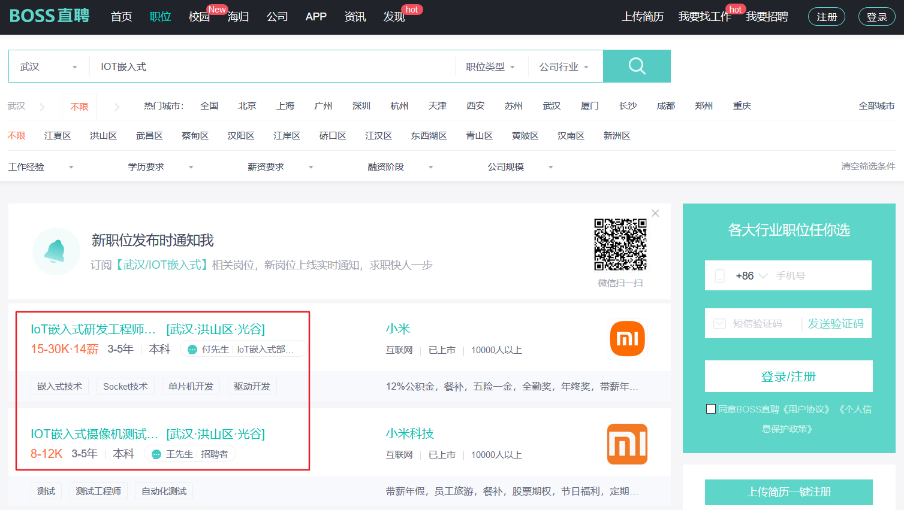Viewport: 904px width, 510px height.
Task: Open the +86 country code dropdown
Action: [752, 276]
